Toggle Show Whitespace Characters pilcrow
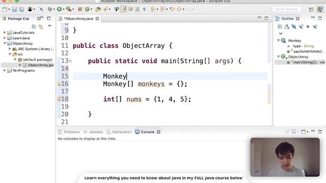The height and width of the screenshot is (183, 326). (145, 9)
